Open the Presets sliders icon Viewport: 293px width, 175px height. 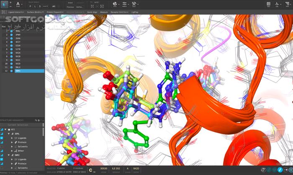click(124, 4)
